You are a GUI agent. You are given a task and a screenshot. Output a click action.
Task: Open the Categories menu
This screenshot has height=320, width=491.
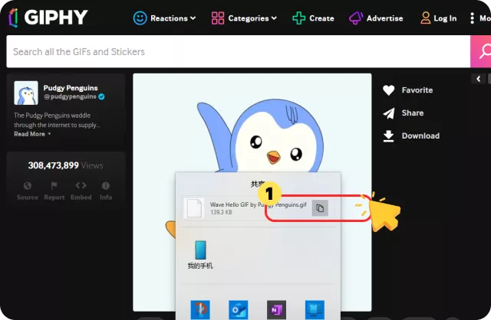(x=252, y=18)
